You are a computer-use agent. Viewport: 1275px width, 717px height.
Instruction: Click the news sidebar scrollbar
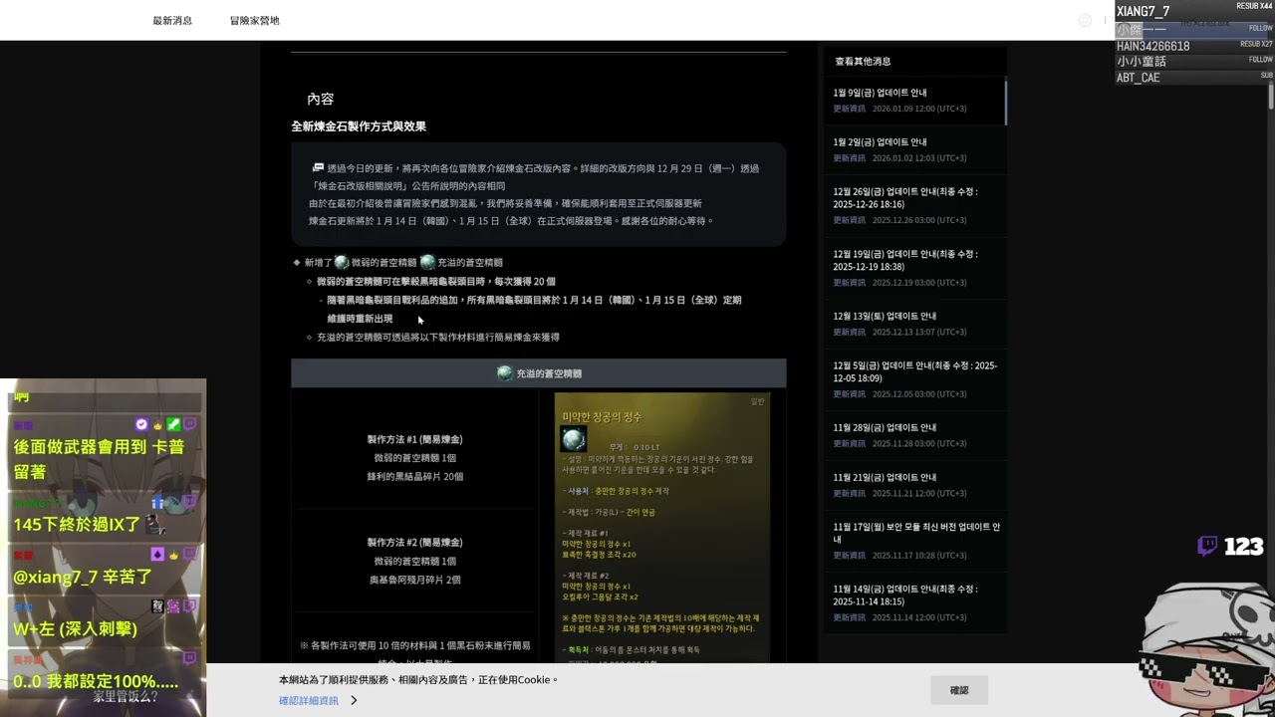pos(1005,102)
